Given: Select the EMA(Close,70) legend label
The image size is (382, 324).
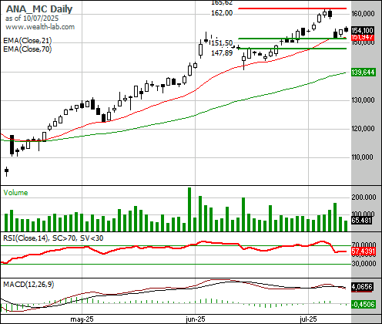Looking at the screenshot, I should (x=28, y=49).
